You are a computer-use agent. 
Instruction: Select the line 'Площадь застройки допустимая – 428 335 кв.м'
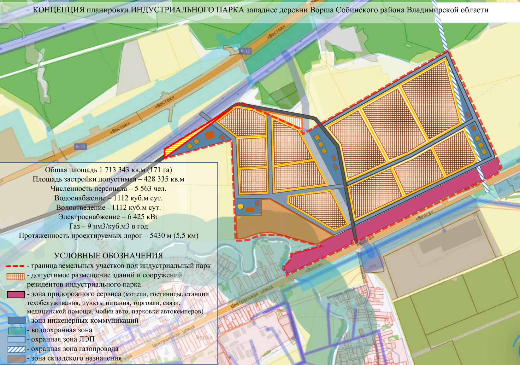pyautogui.click(x=109, y=179)
